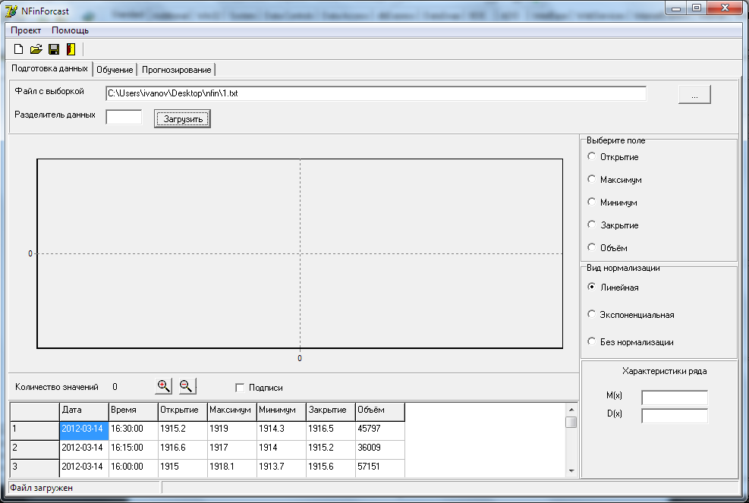Click the table scrollbar down arrow
749x503 pixels.
[571, 471]
